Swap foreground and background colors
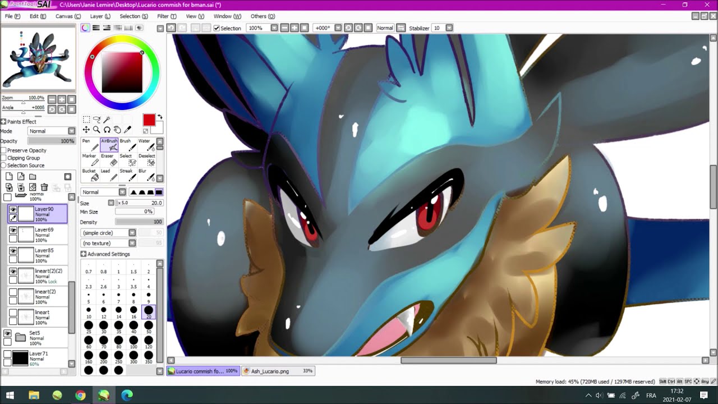 point(159,117)
